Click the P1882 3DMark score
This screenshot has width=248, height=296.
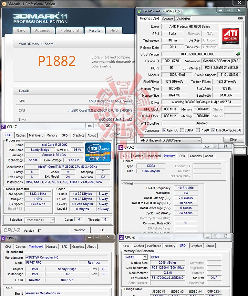pos(57,61)
